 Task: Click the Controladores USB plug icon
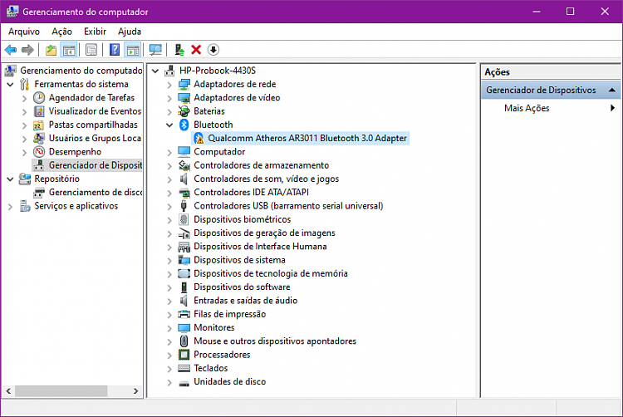click(x=184, y=206)
